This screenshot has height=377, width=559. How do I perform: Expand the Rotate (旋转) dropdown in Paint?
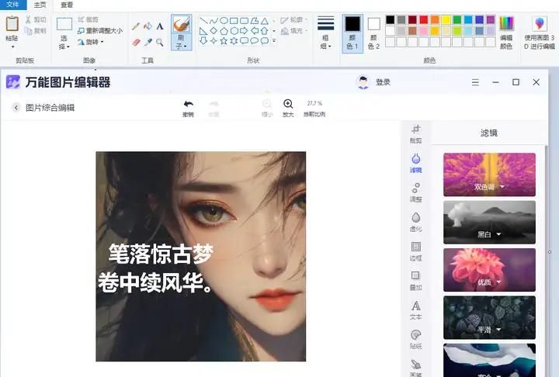point(102,42)
